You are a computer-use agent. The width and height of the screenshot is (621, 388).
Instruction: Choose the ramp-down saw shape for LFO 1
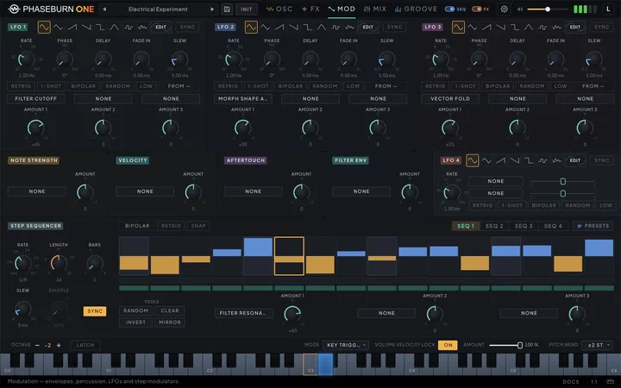pyautogui.click(x=86, y=28)
